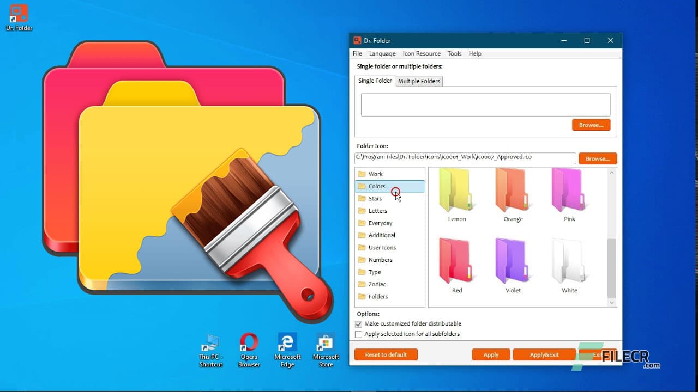The width and height of the screenshot is (698, 392).
Task: Launch Microsoft Edge from the desktop
Action: click(287, 343)
